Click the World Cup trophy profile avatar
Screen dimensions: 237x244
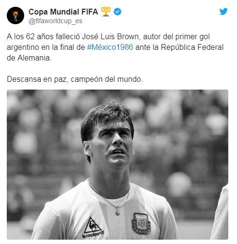click(15, 15)
